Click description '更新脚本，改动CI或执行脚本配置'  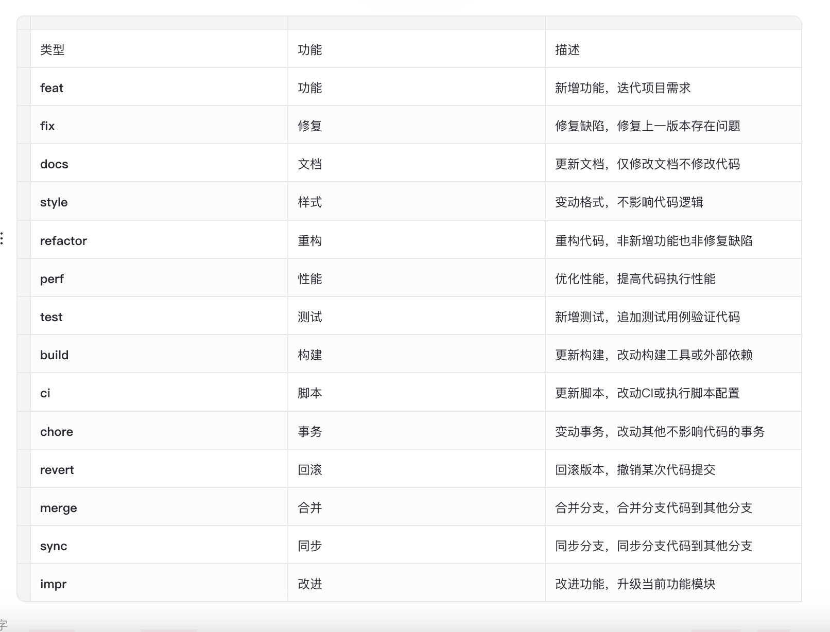tap(648, 393)
